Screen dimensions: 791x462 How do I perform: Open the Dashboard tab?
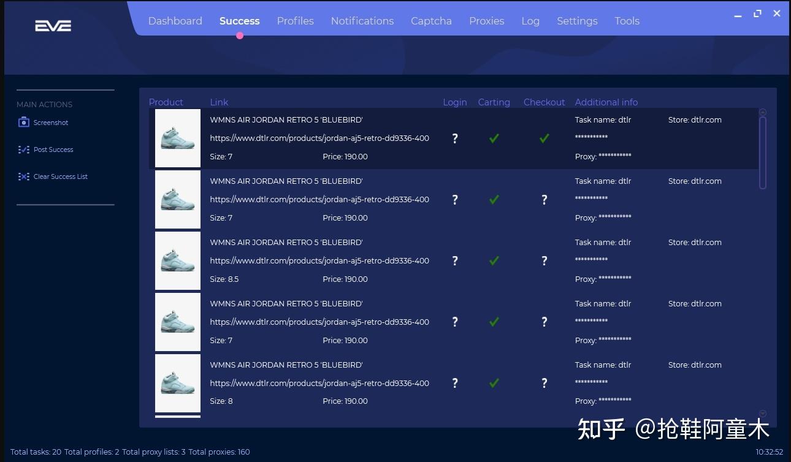(175, 21)
